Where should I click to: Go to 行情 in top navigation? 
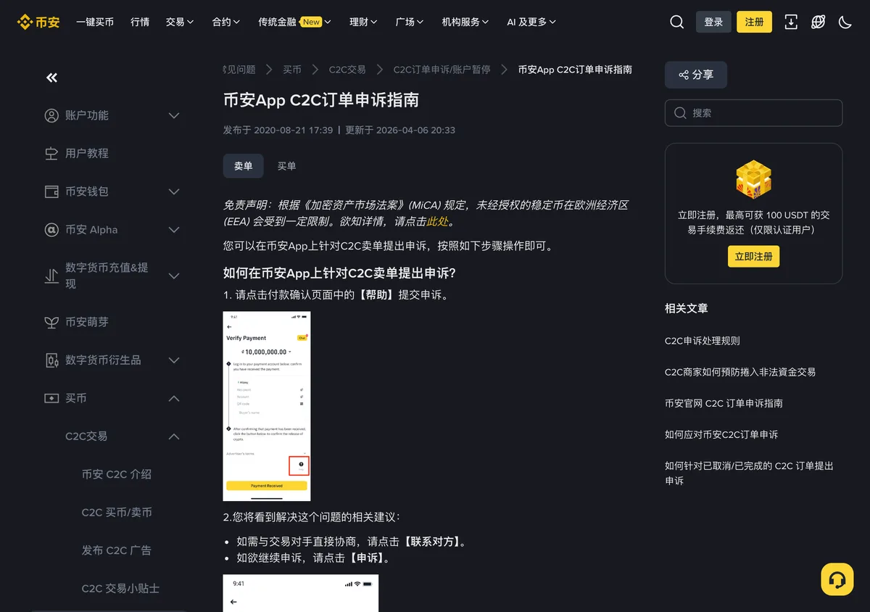(140, 22)
